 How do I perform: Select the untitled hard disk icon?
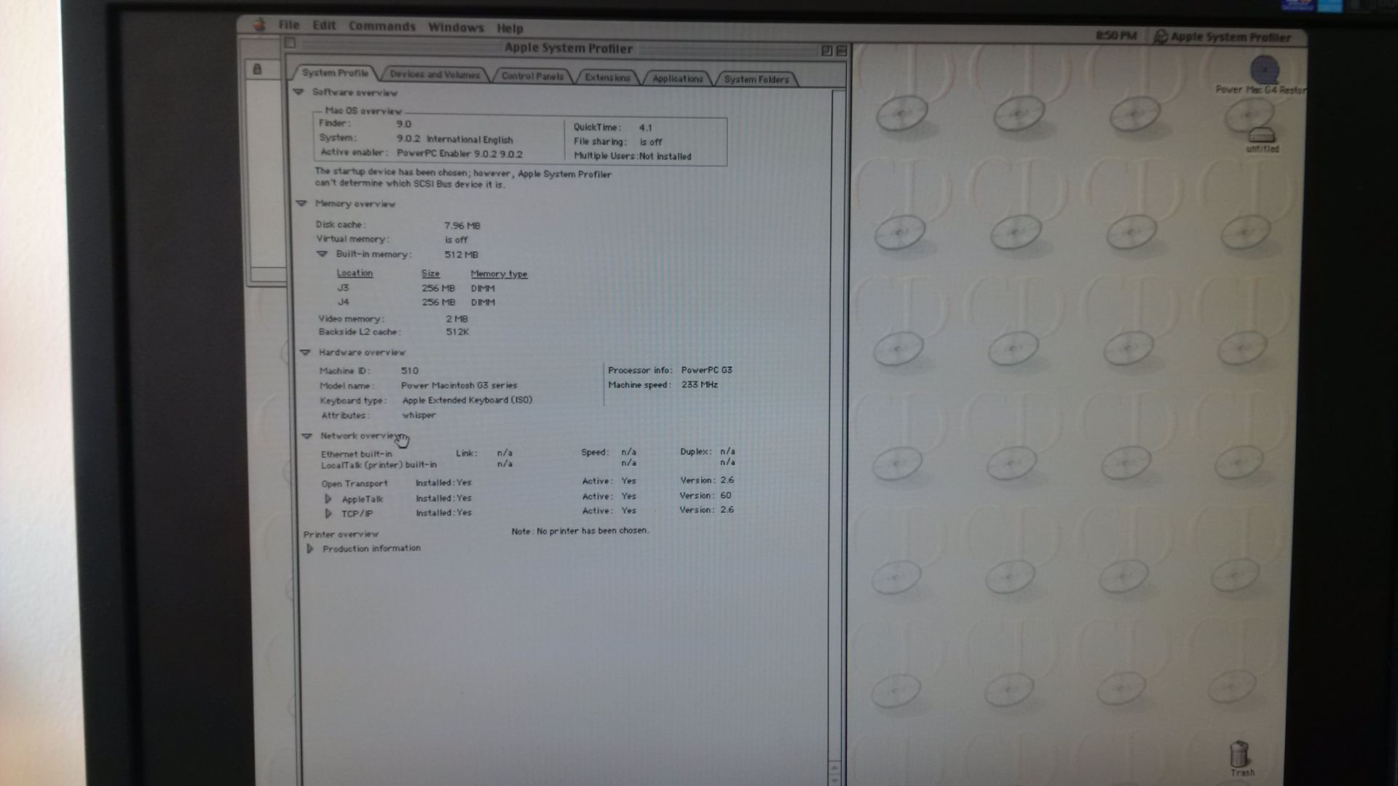pos(1262,136)
